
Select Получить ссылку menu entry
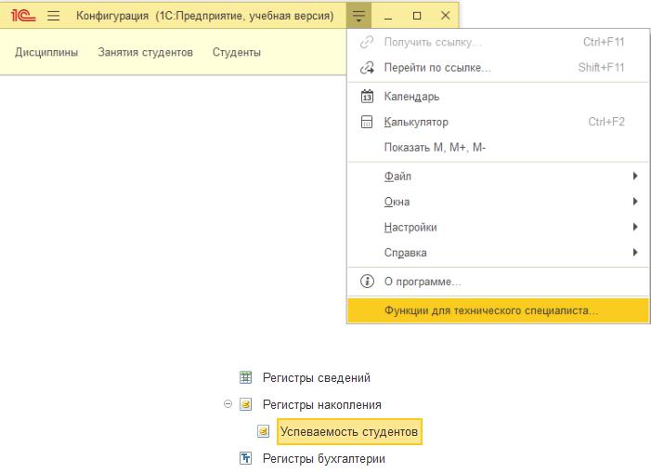coord(498,42)
